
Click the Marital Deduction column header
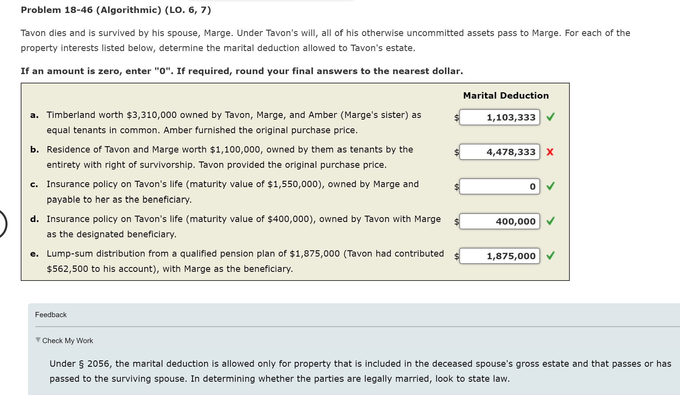506,95
